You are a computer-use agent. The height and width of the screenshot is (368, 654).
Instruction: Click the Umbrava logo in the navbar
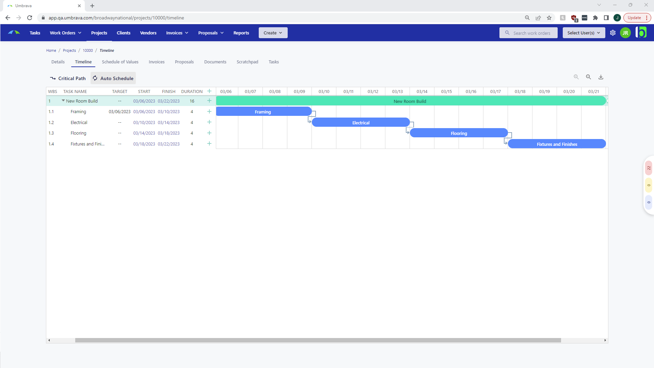pos(14,32)
